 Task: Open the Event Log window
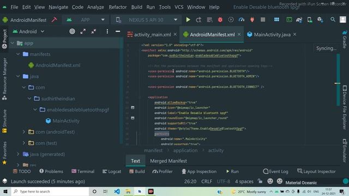pos(275,171)
